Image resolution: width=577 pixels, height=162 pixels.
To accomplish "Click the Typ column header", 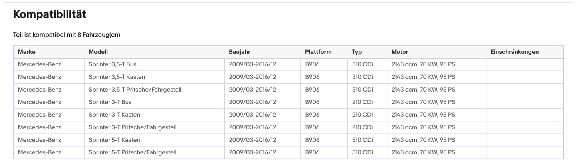I will tap(357, 52).
